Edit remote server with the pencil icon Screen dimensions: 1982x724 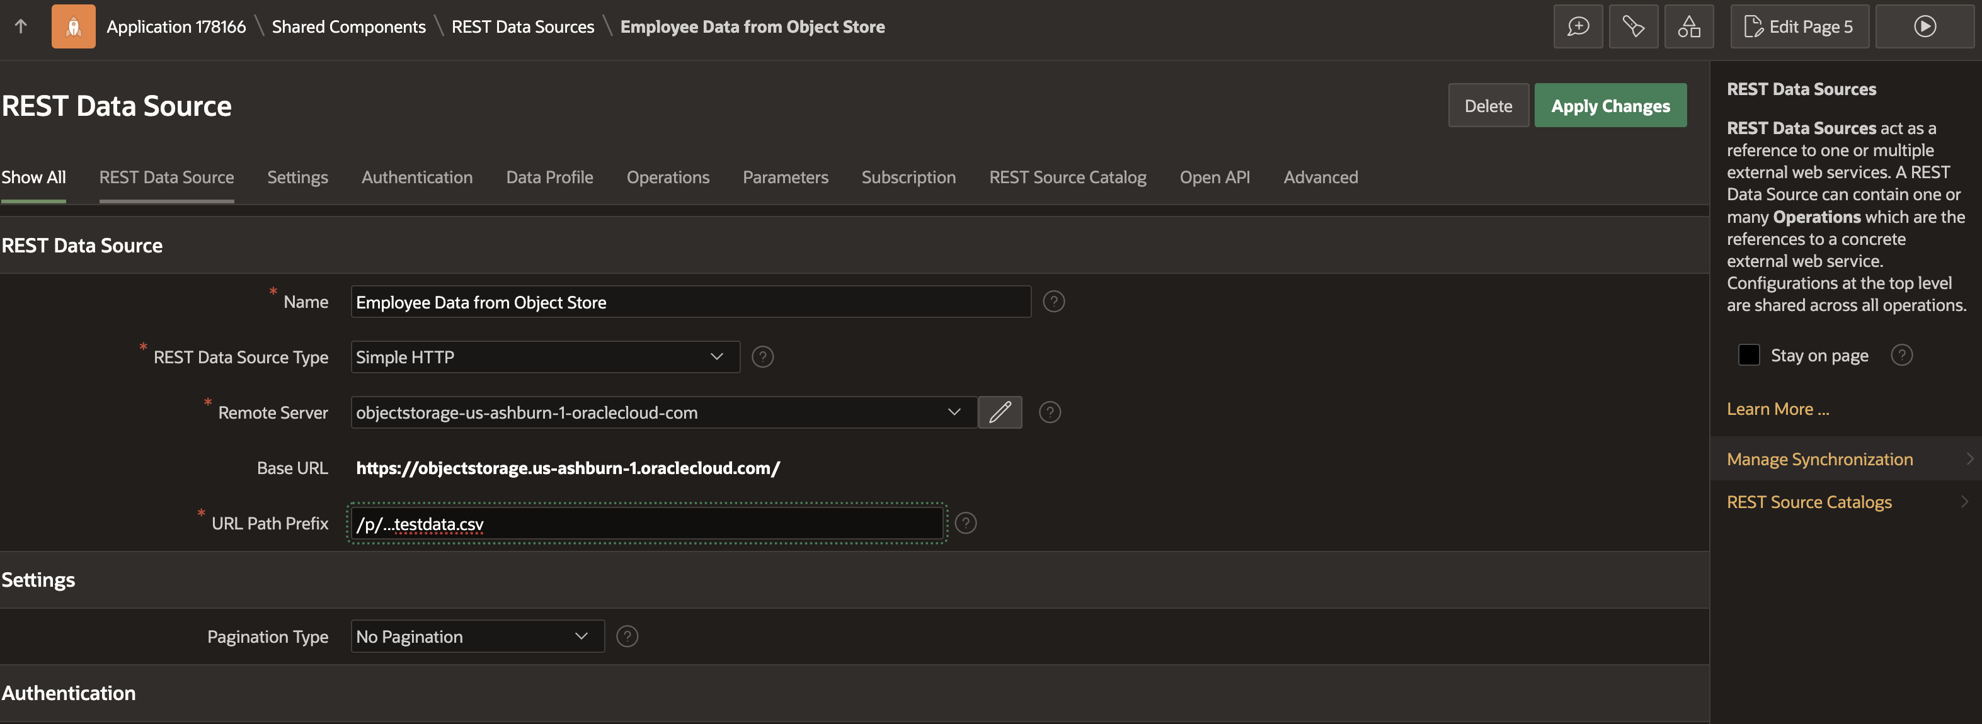tap(999, 413)
